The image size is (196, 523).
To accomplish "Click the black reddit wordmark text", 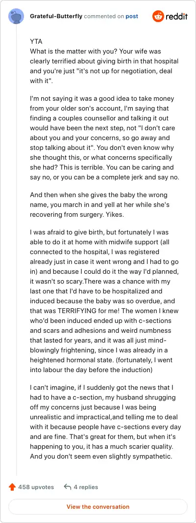I will point(177,16).
